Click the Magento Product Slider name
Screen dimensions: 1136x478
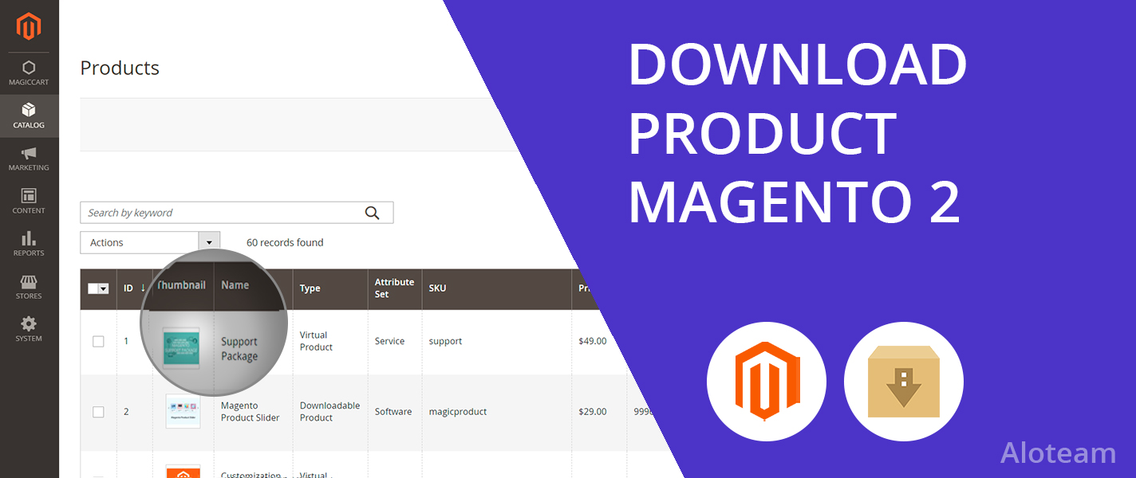pos(250,412)
